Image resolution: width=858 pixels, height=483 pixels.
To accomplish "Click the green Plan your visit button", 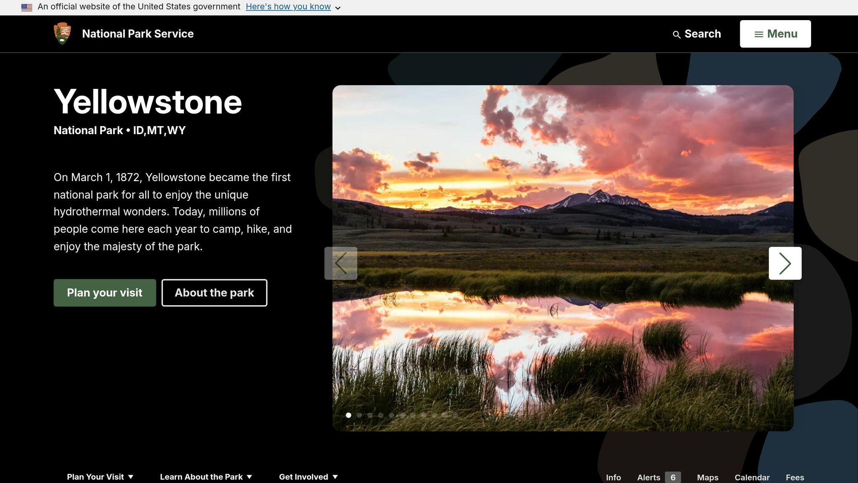I will tap(105, 293).
